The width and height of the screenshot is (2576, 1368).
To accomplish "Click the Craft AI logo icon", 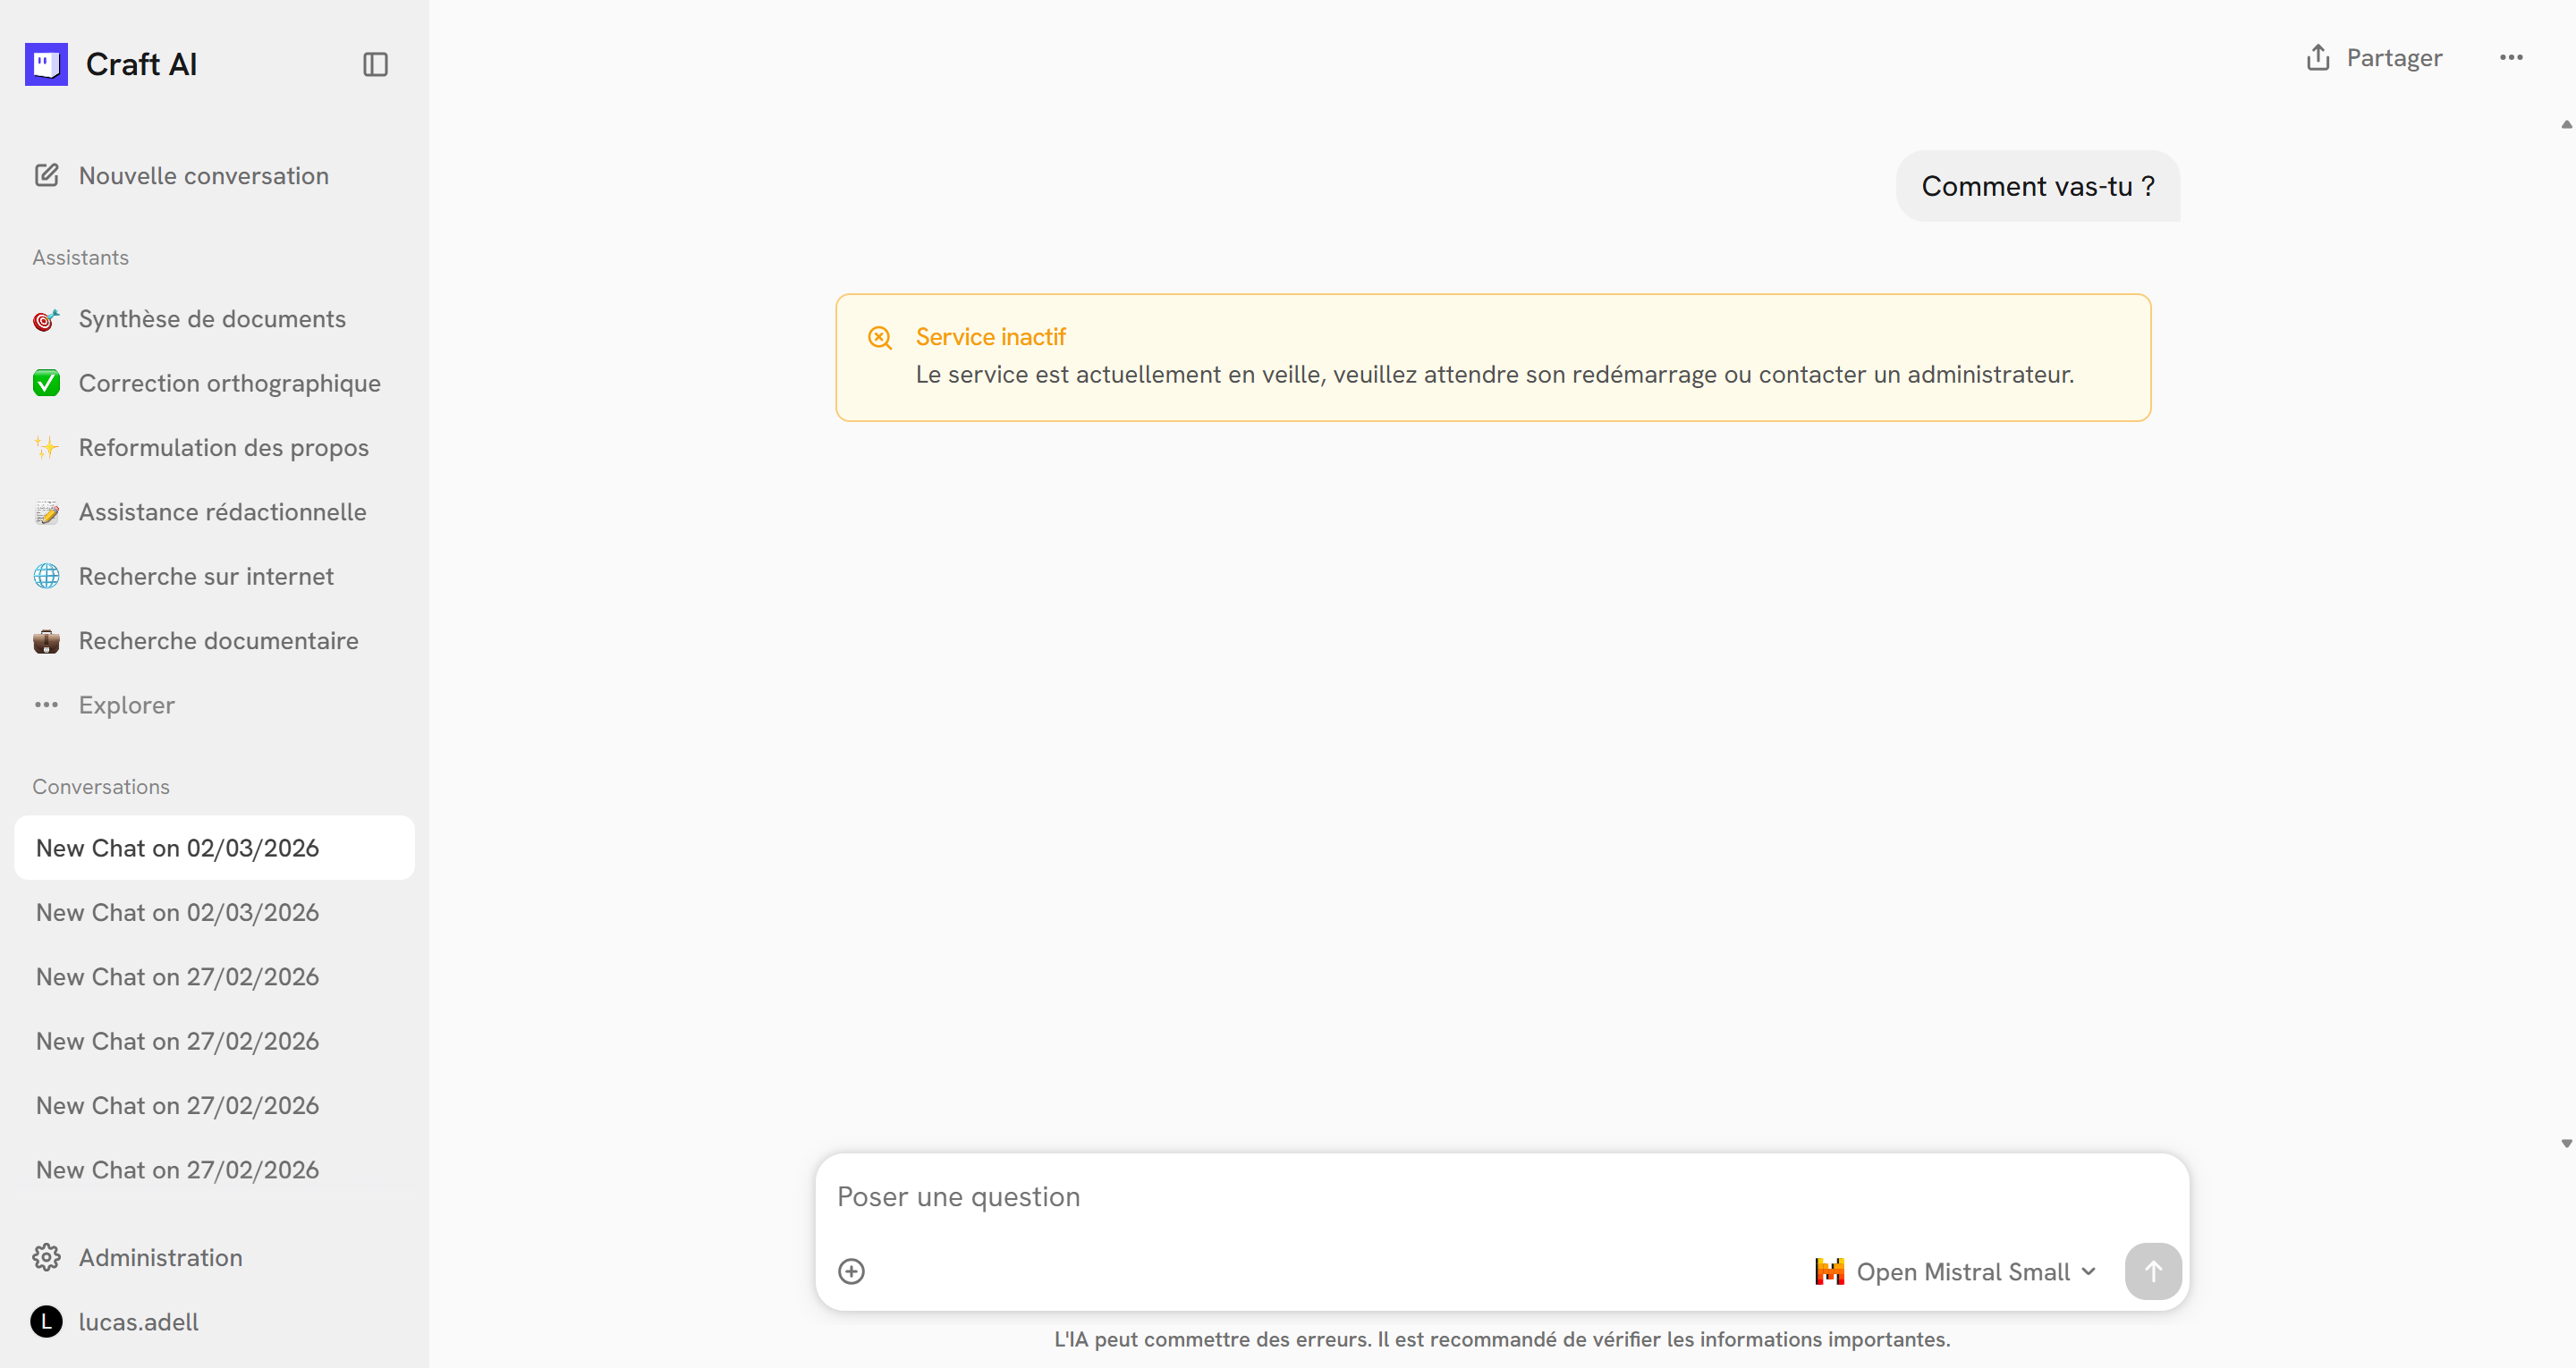I will pos(46,65).
